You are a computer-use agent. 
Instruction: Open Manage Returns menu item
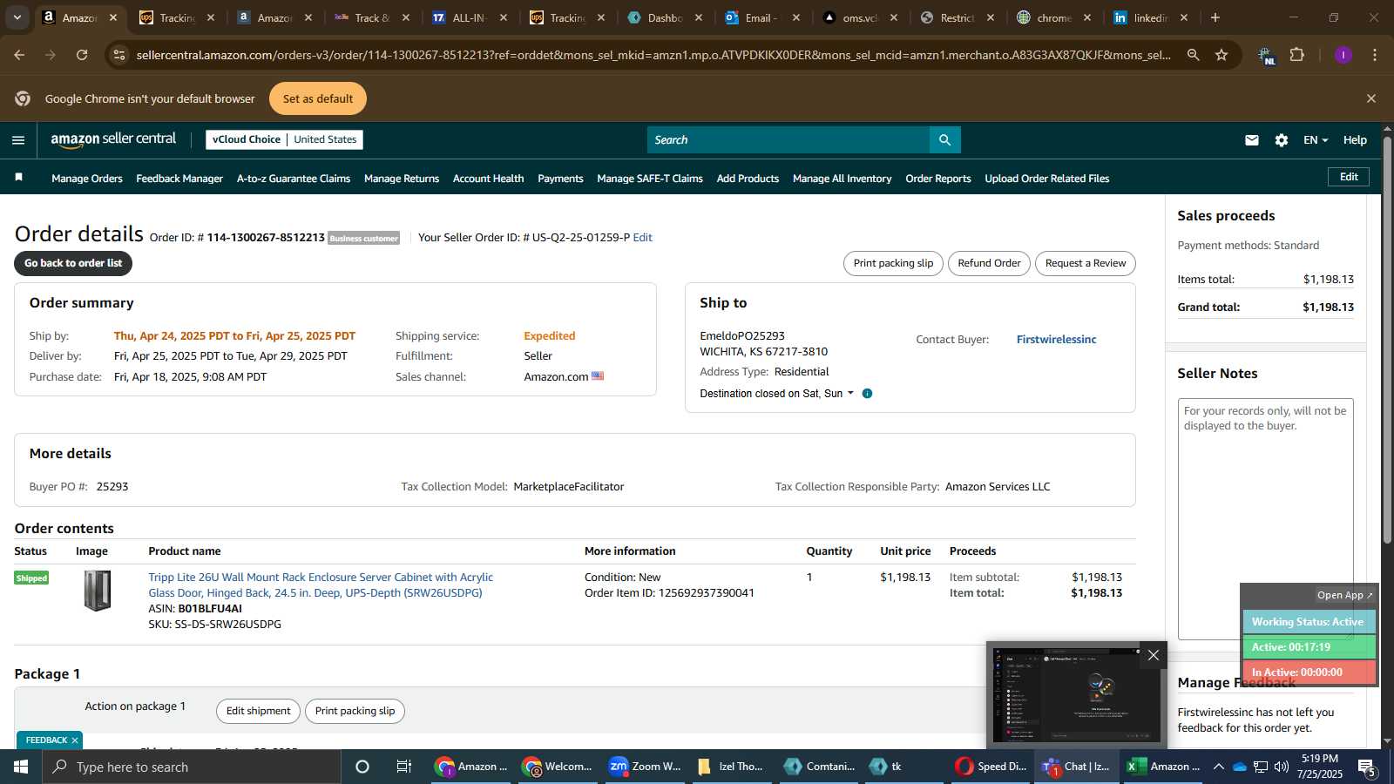point(402,178)
